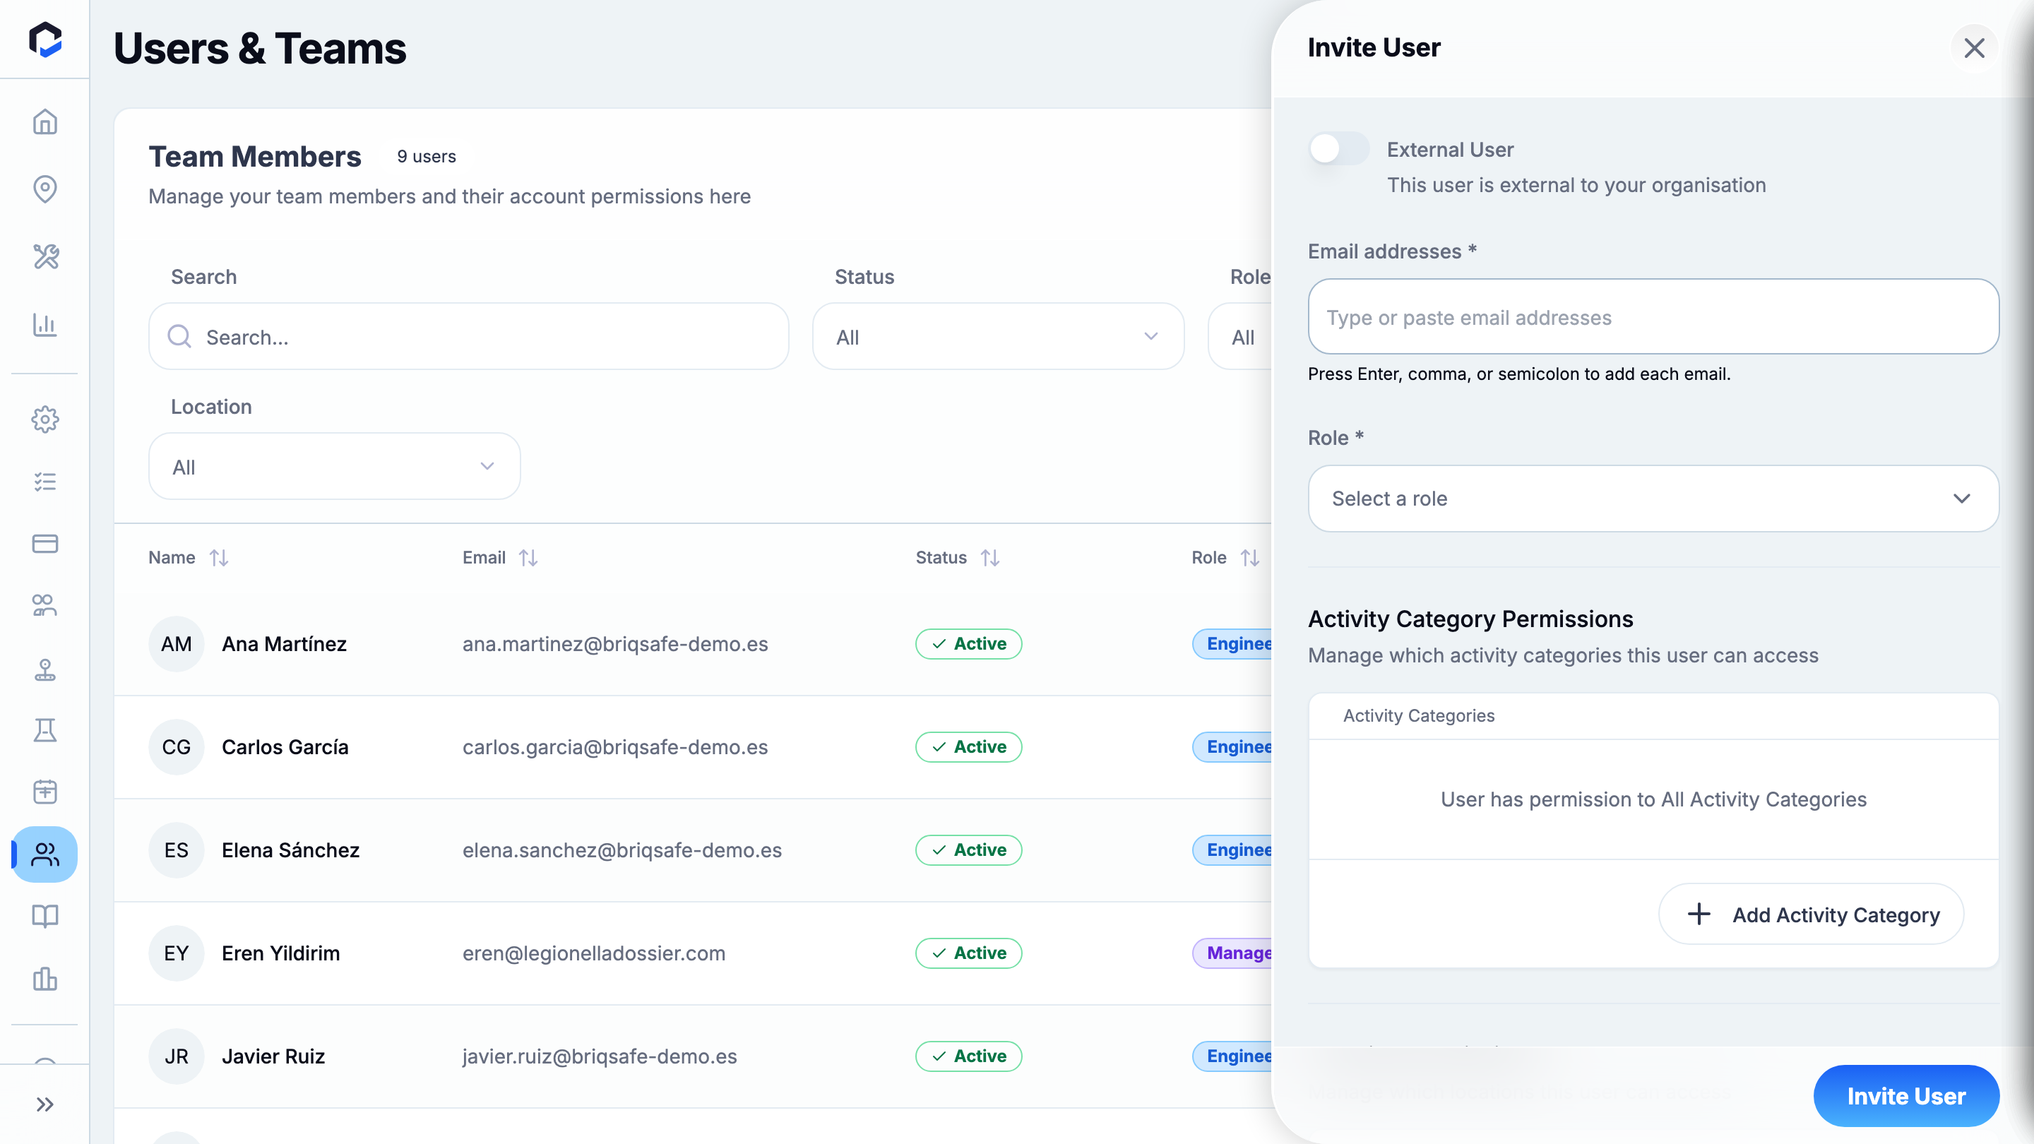
Task: Open the lab flask sidebar icon
Action: click(45, 730)
